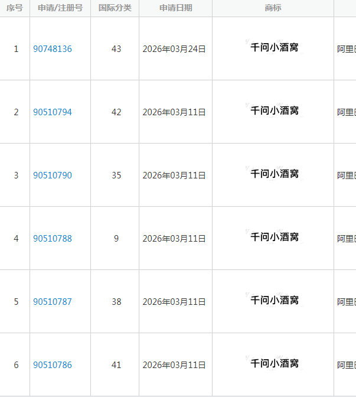The image size is (356, 397).
Task: Click international class 42 cell
Action: click(116, 112)
